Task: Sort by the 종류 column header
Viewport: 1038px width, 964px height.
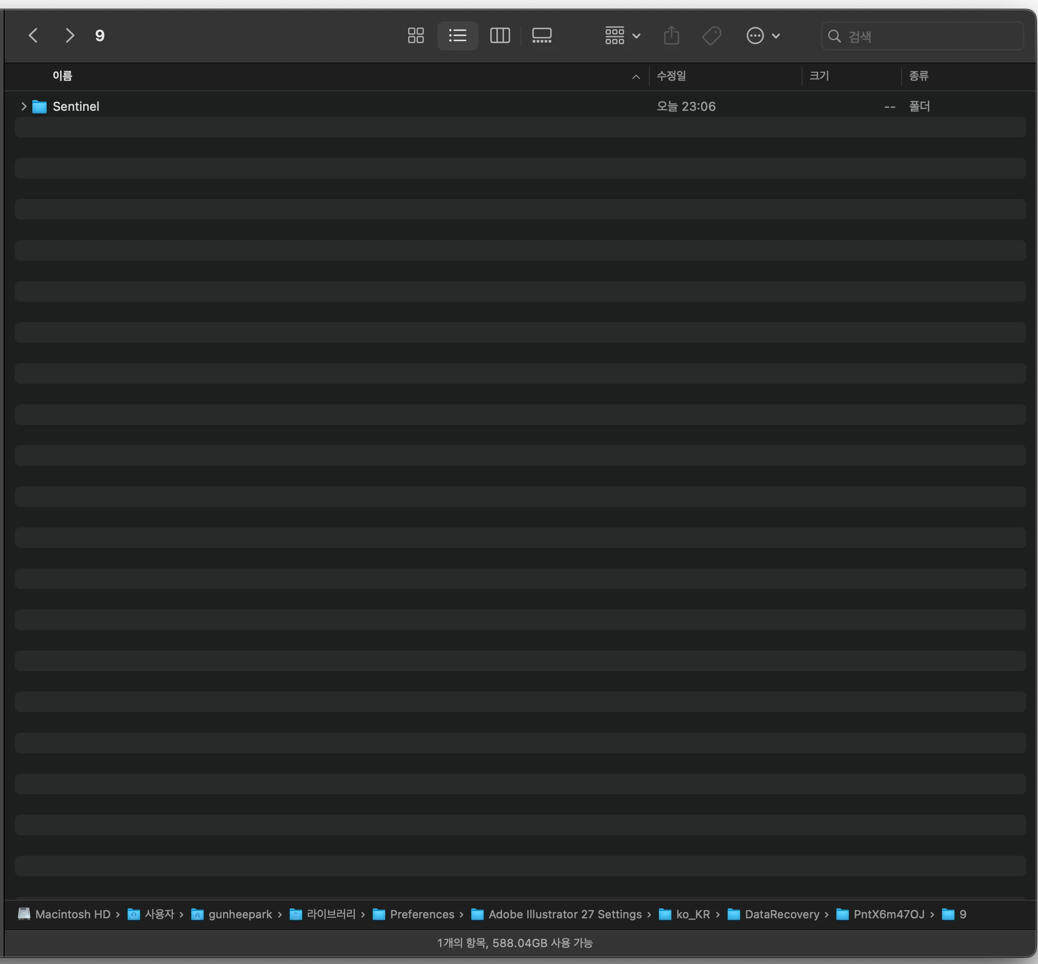Action: coord(919,76)
